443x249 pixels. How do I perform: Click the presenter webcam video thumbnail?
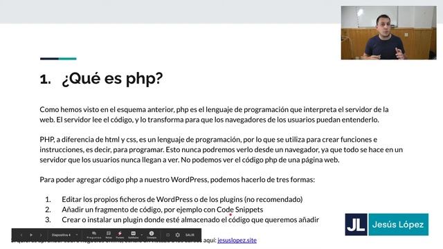(388, 33)
